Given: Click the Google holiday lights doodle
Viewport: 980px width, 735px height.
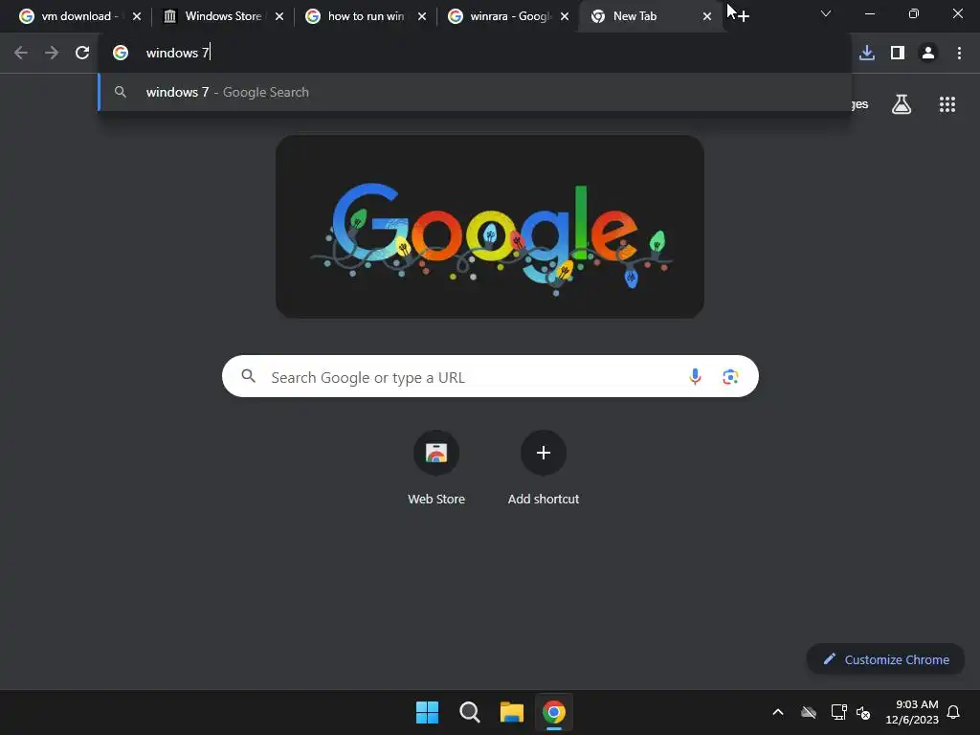Looking at the screenshot, I should tap(490, 227).
